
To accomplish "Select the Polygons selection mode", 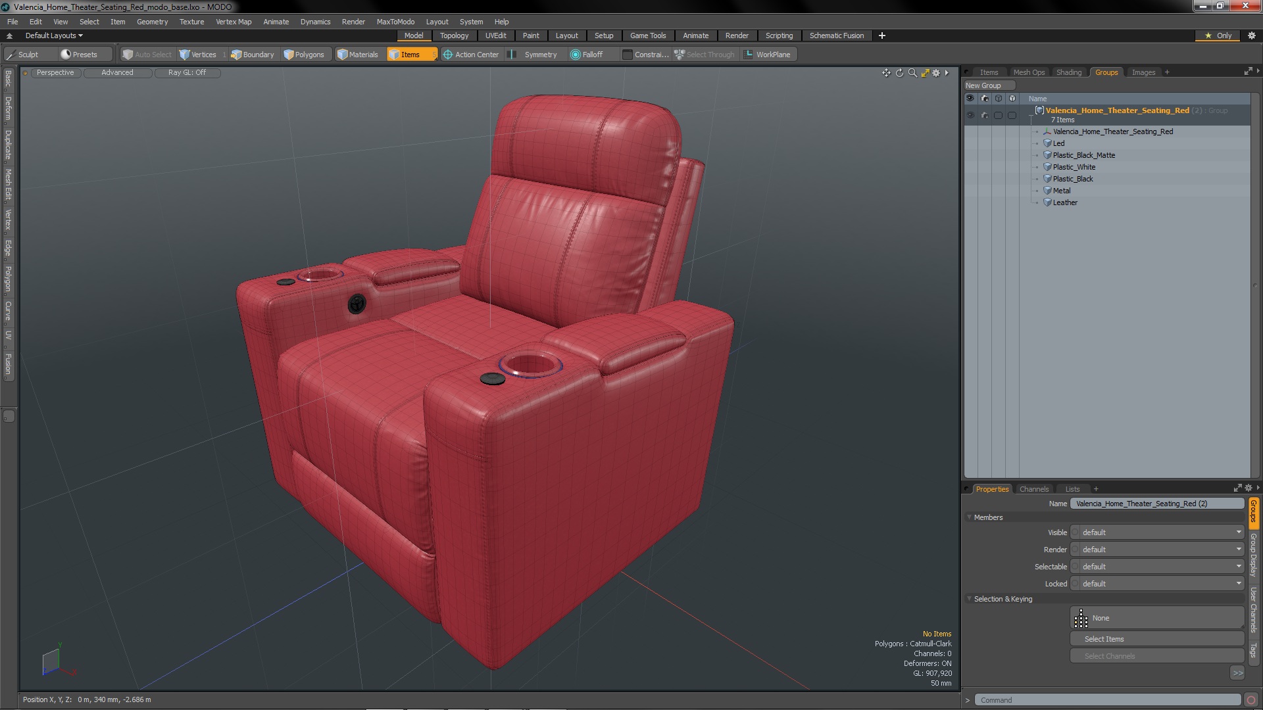I will [x=304, y=55].
